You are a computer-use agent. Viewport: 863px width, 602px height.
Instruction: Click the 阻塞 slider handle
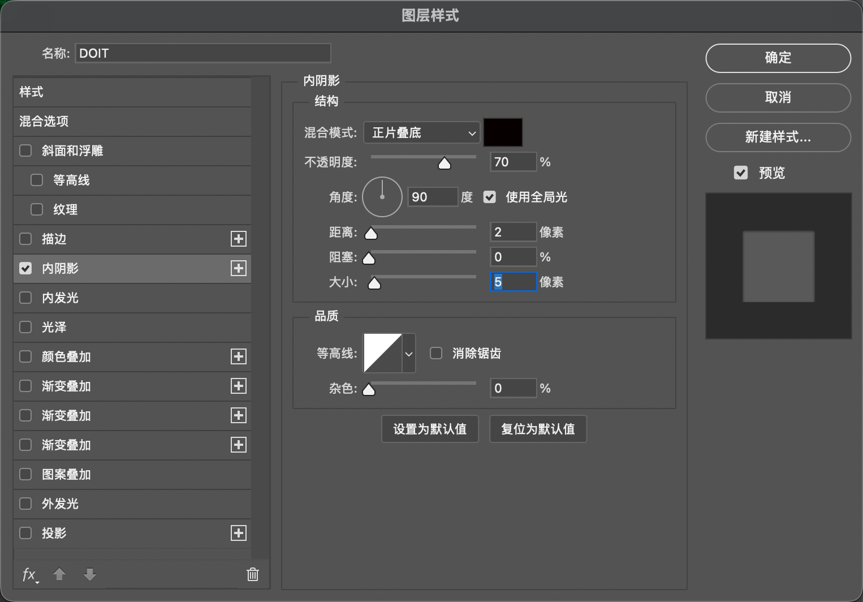pyautogui.click(x=369, y=258)
